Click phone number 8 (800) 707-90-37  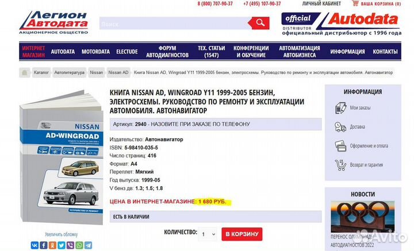[215, 3]
